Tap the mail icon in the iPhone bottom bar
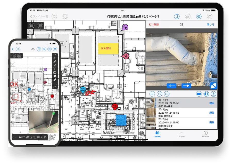The image size is (232, 165). 24,137
